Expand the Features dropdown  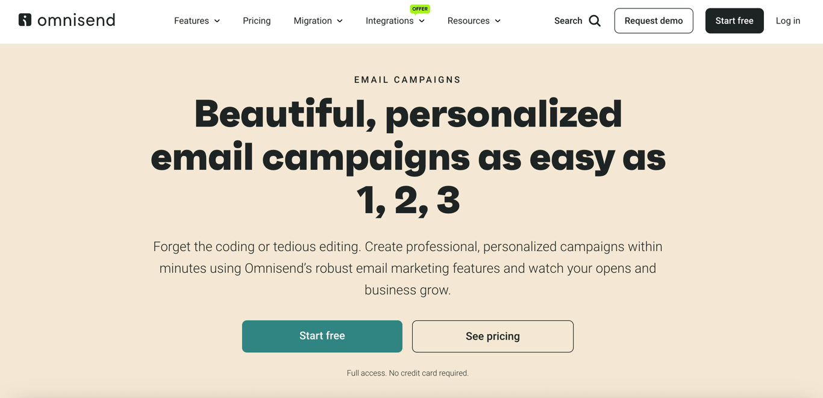(x=197, y=20)
